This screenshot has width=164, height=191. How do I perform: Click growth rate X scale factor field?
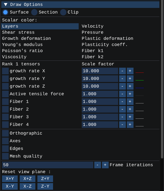click(100, 71)
